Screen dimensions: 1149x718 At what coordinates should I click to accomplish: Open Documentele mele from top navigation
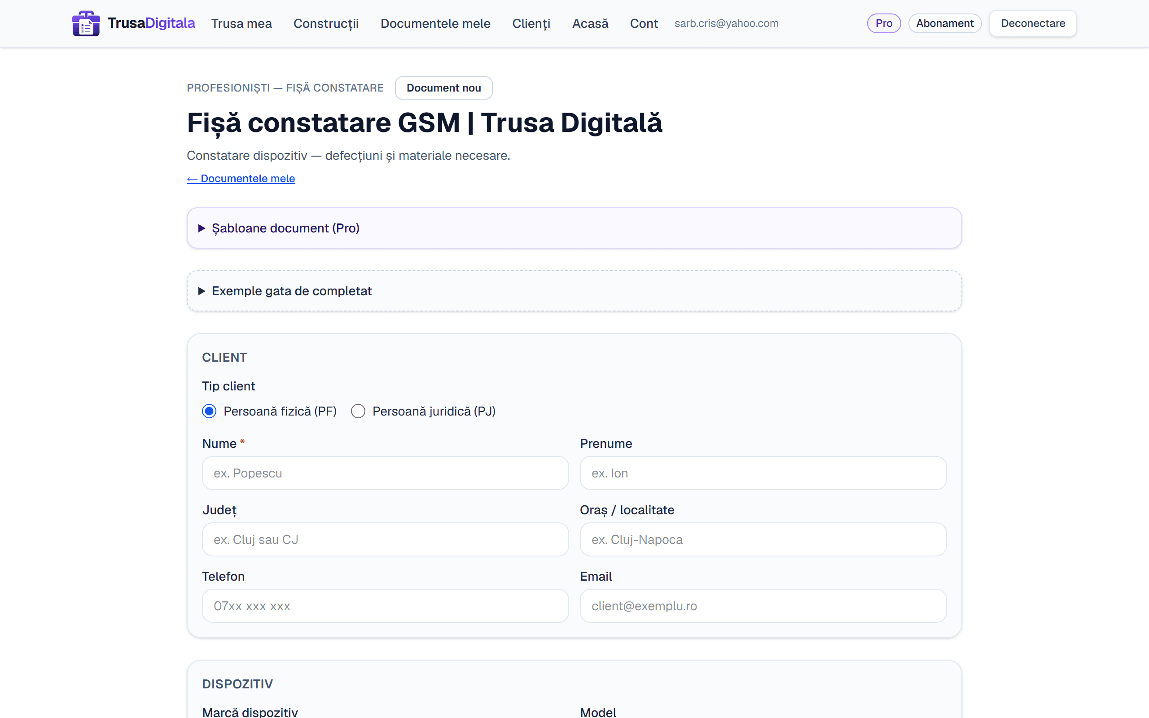pos(435,23)
